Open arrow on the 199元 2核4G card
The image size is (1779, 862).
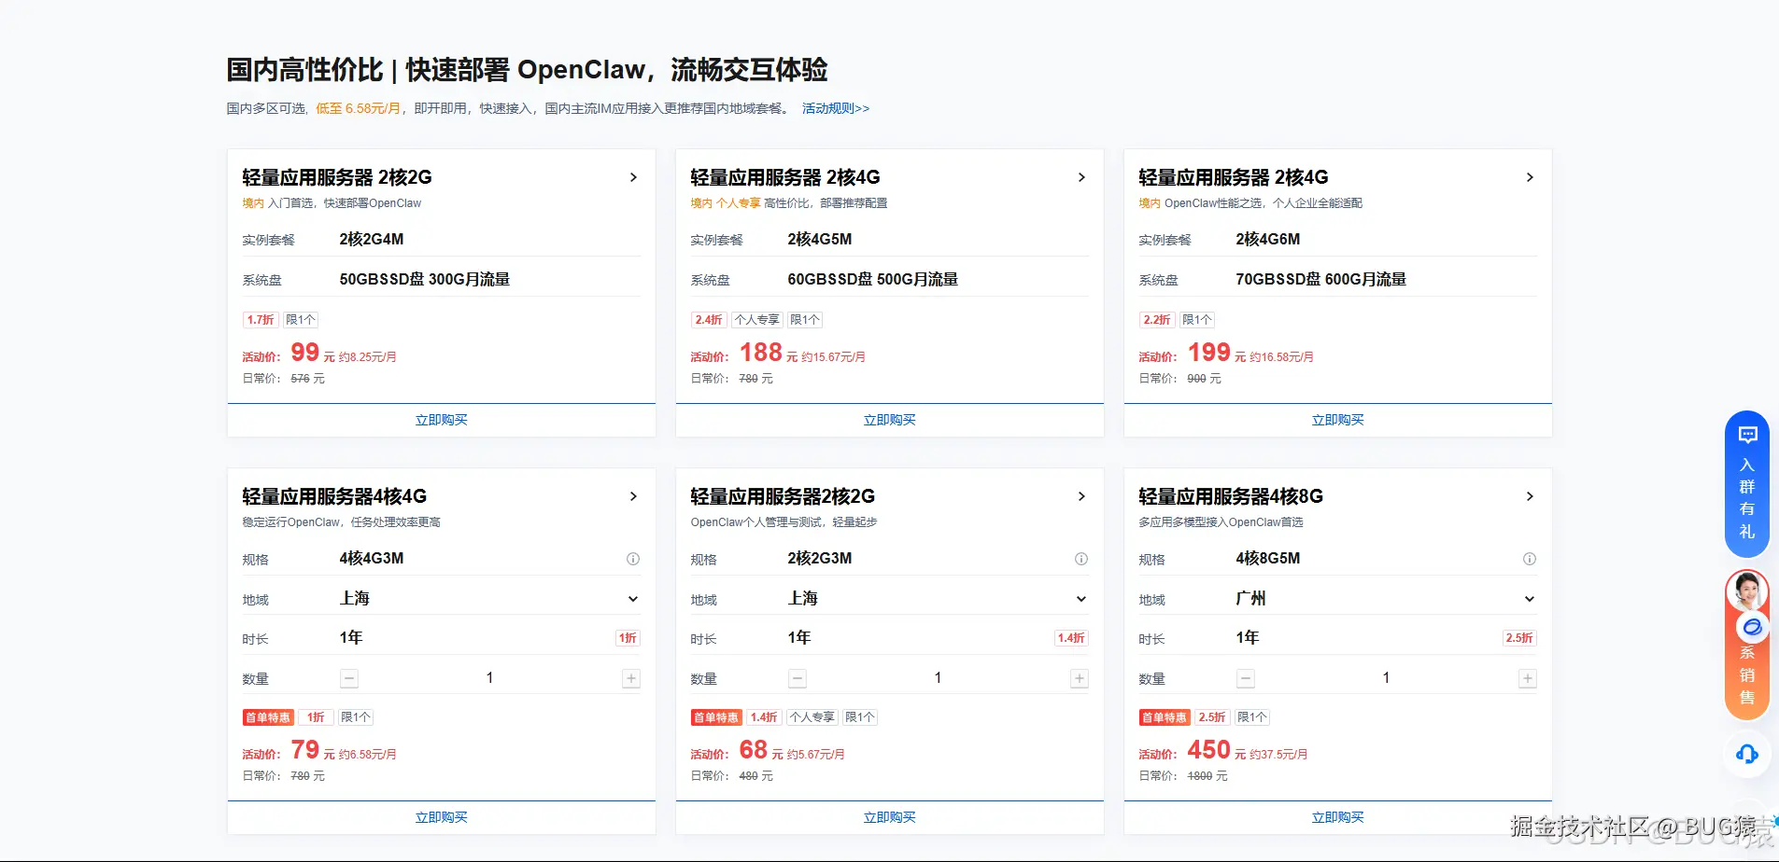pos(1530,177)
